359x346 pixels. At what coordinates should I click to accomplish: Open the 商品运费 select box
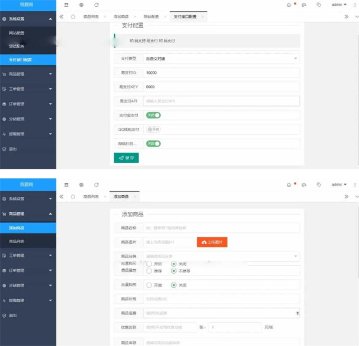coord(221,313)
